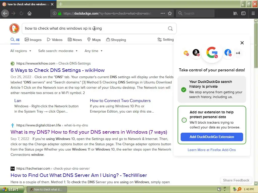This screenshot has height=193, width=258.
Task: Click the digitalcitizen.life result URL
Action: point(52,125)
